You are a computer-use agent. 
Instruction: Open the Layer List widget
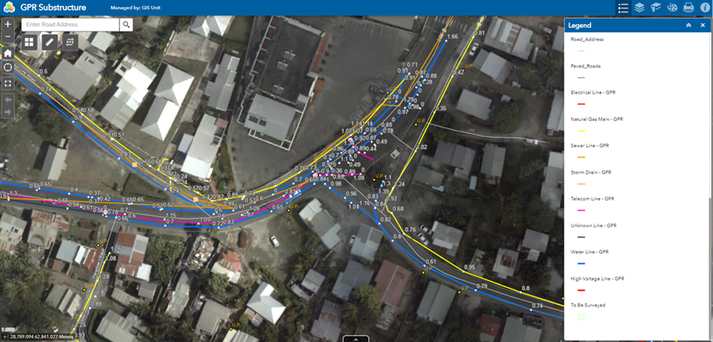click(639, 7)
